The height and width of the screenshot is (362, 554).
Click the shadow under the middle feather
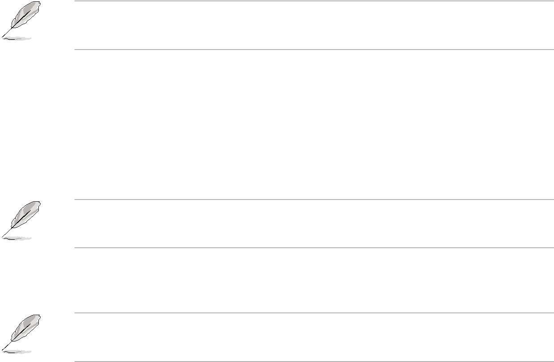17,237
